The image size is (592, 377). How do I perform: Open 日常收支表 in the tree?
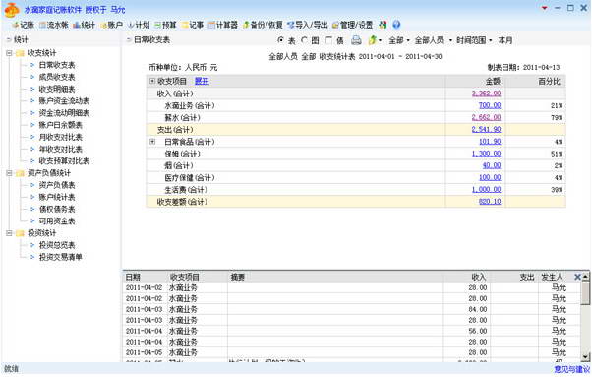click(57, 65)
